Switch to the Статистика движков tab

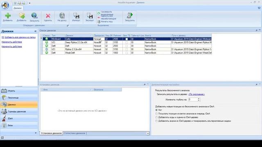tap(75, 134)
